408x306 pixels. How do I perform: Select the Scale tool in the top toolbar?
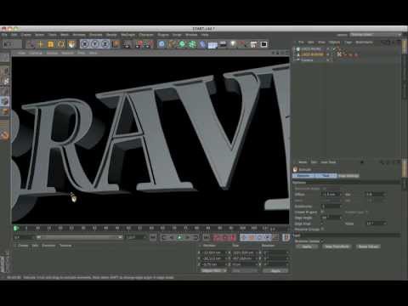pos(51,44)
